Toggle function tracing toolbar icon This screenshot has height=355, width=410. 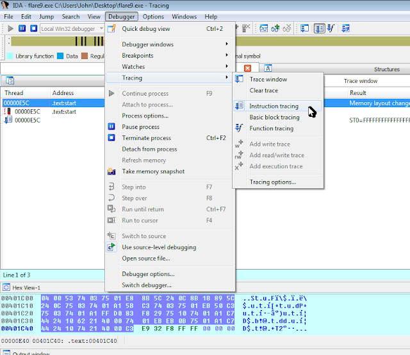pyautogui.click(x=331, y=28)
